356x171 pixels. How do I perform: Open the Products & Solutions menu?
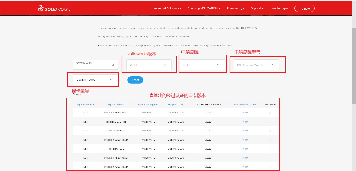pyautogui.click(x=167, y=8)
